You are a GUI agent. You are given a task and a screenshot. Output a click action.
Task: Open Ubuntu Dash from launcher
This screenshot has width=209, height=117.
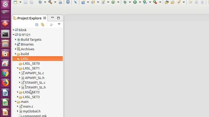pos(5,5)
